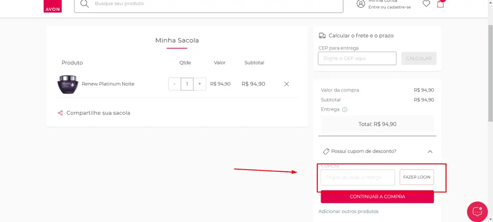Increase quantity with plus button
493x222 pixels.
200,84
